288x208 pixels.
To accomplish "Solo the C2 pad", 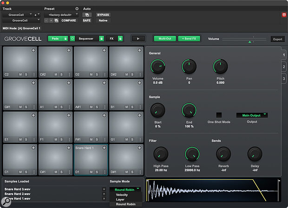I will point(26,74).
